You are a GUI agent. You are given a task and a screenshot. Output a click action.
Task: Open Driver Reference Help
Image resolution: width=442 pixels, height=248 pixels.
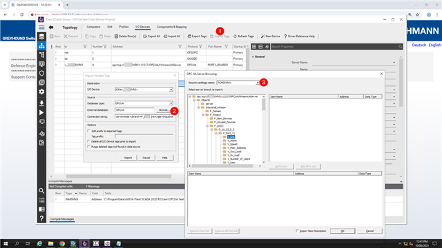(299, 37)
